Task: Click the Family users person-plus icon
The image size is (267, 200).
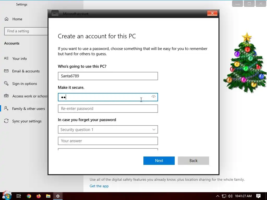Action: tap(6, 108)
